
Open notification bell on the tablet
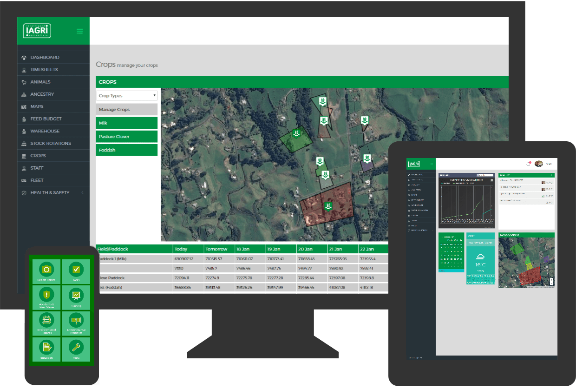click(528, 164)
